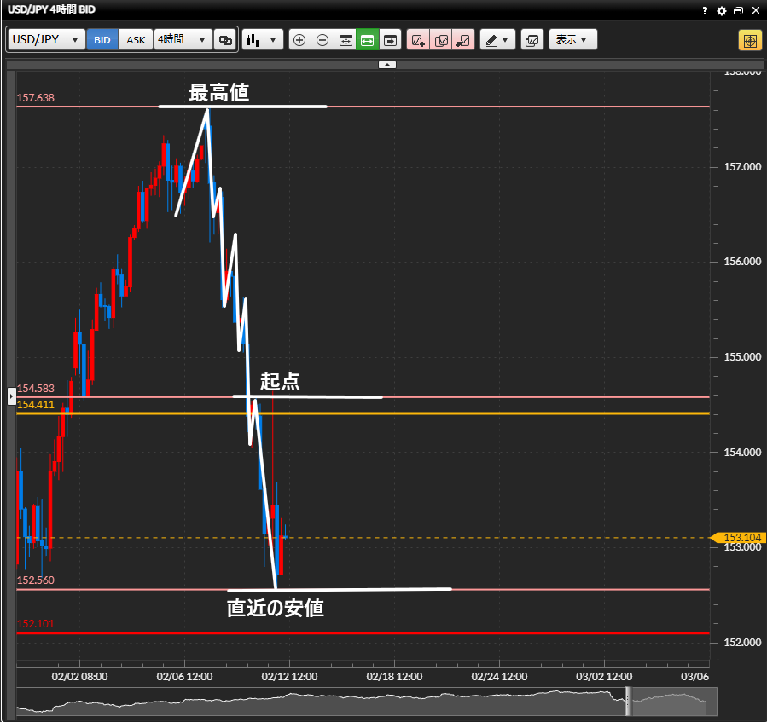Click the range slider handle in overview
The width and height of the screenshot is (767, 722).
(x=630, y=701)
